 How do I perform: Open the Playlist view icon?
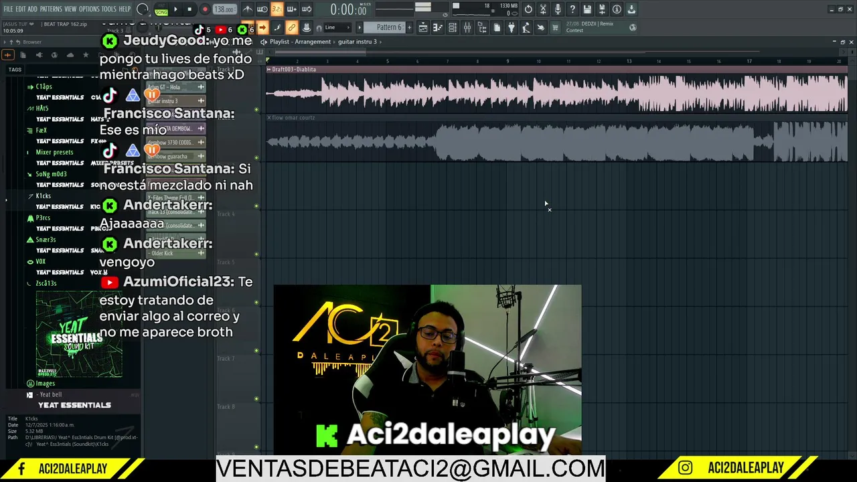point(423,27)
